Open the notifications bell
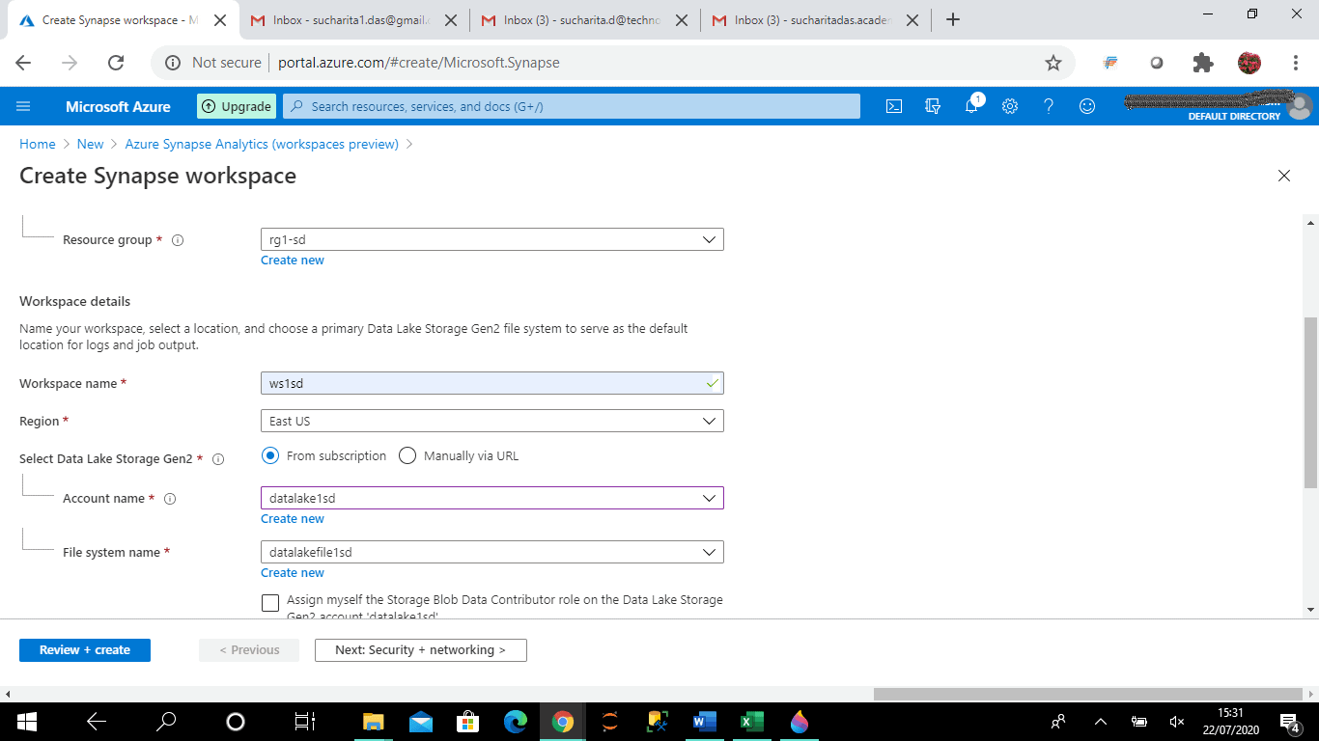Screen dimensions: 1319x741 point(971,106)
